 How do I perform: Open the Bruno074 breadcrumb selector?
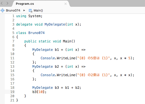point(13,10)
